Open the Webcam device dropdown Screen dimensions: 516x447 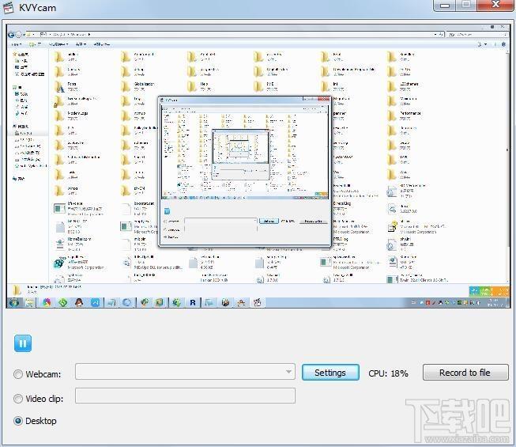coord(185,372)
